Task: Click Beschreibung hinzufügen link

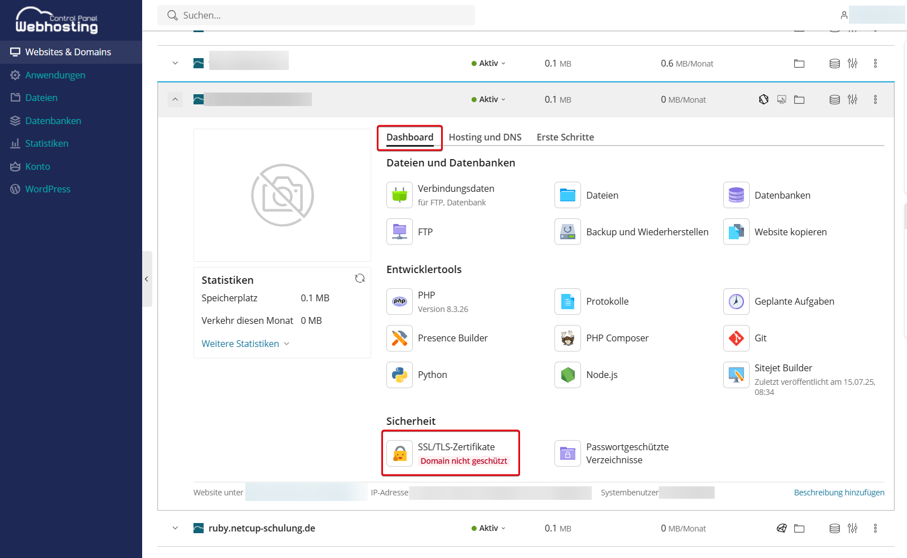Action: tap(839, 493)
